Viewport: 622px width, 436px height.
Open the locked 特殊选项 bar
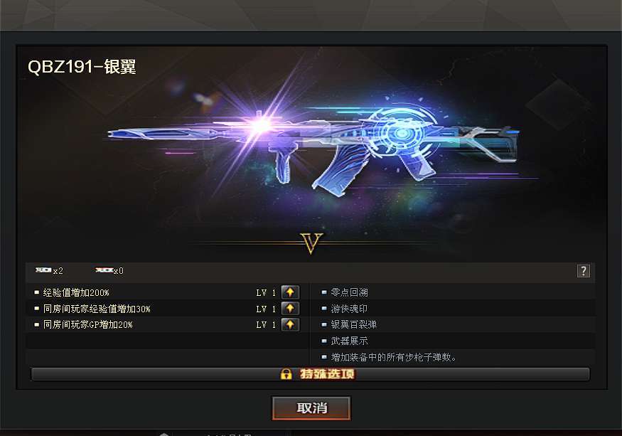pos(311,374)
